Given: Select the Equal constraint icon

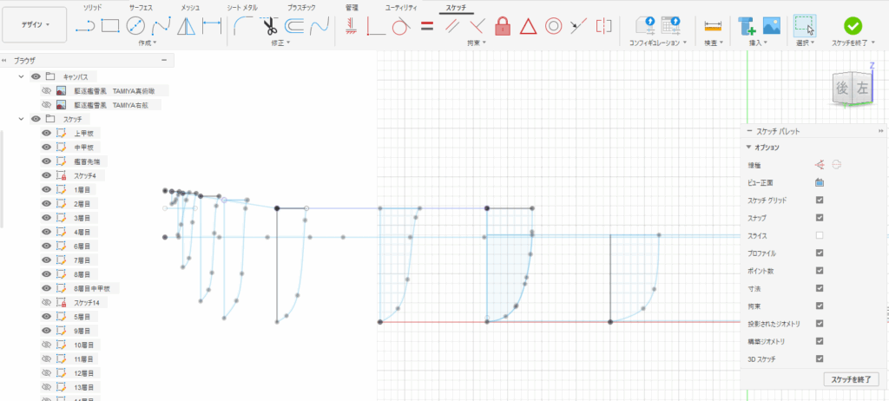Looking at the screenshot, I should [426, 25].
